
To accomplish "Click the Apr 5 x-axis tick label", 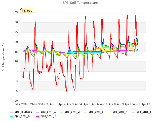I will (87, 104).
